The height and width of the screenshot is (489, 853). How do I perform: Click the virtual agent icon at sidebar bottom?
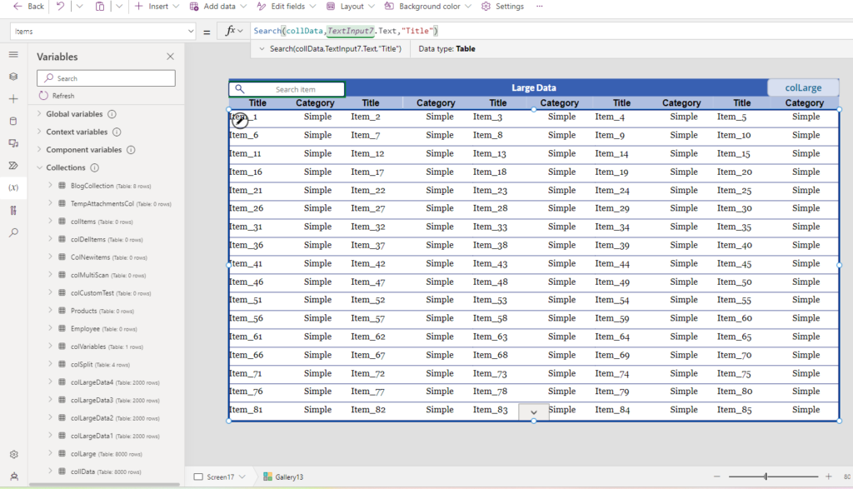pyautogui.click(x=13, y=477)
